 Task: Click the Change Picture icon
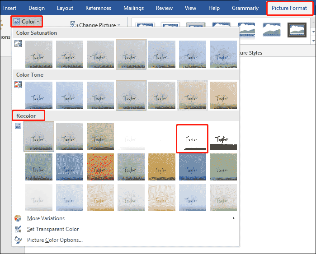tap(74, 26)
